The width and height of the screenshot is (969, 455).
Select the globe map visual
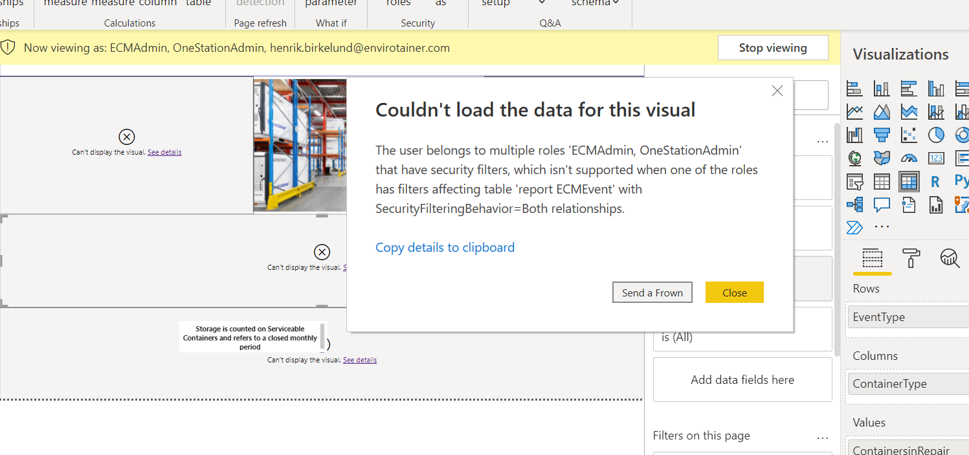854,158
